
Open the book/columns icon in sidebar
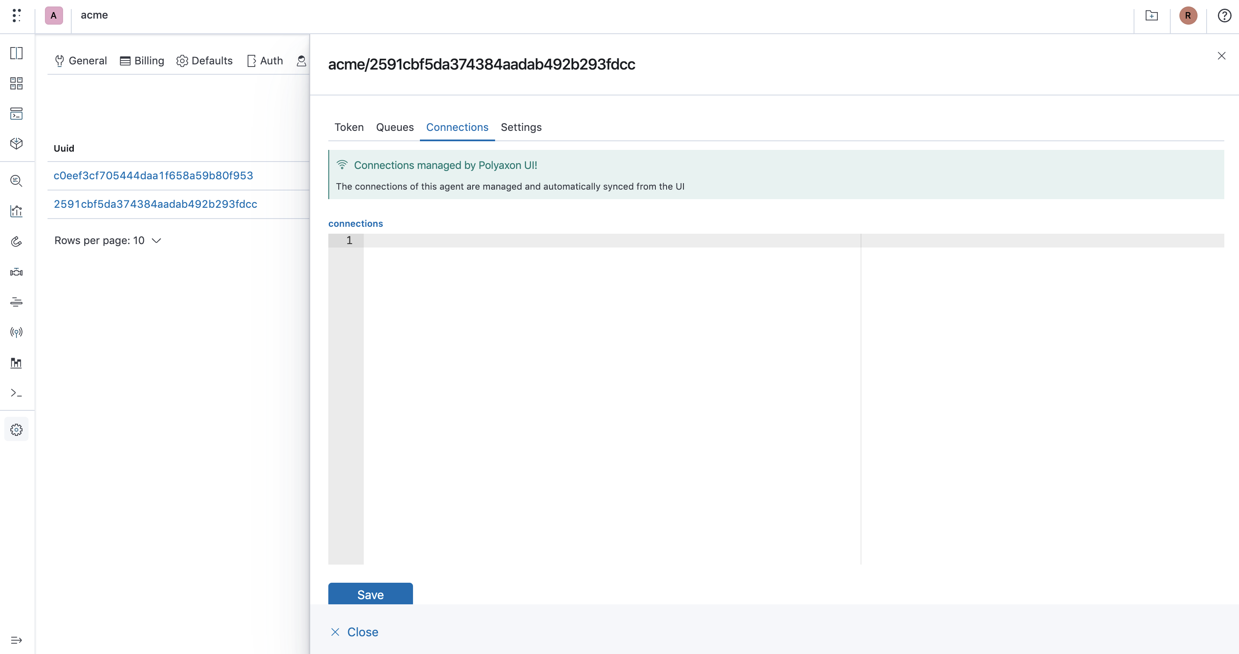[x=16, y=53]
